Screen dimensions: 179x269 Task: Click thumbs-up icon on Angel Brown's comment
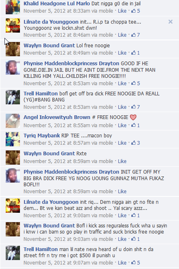coord(133,125)
